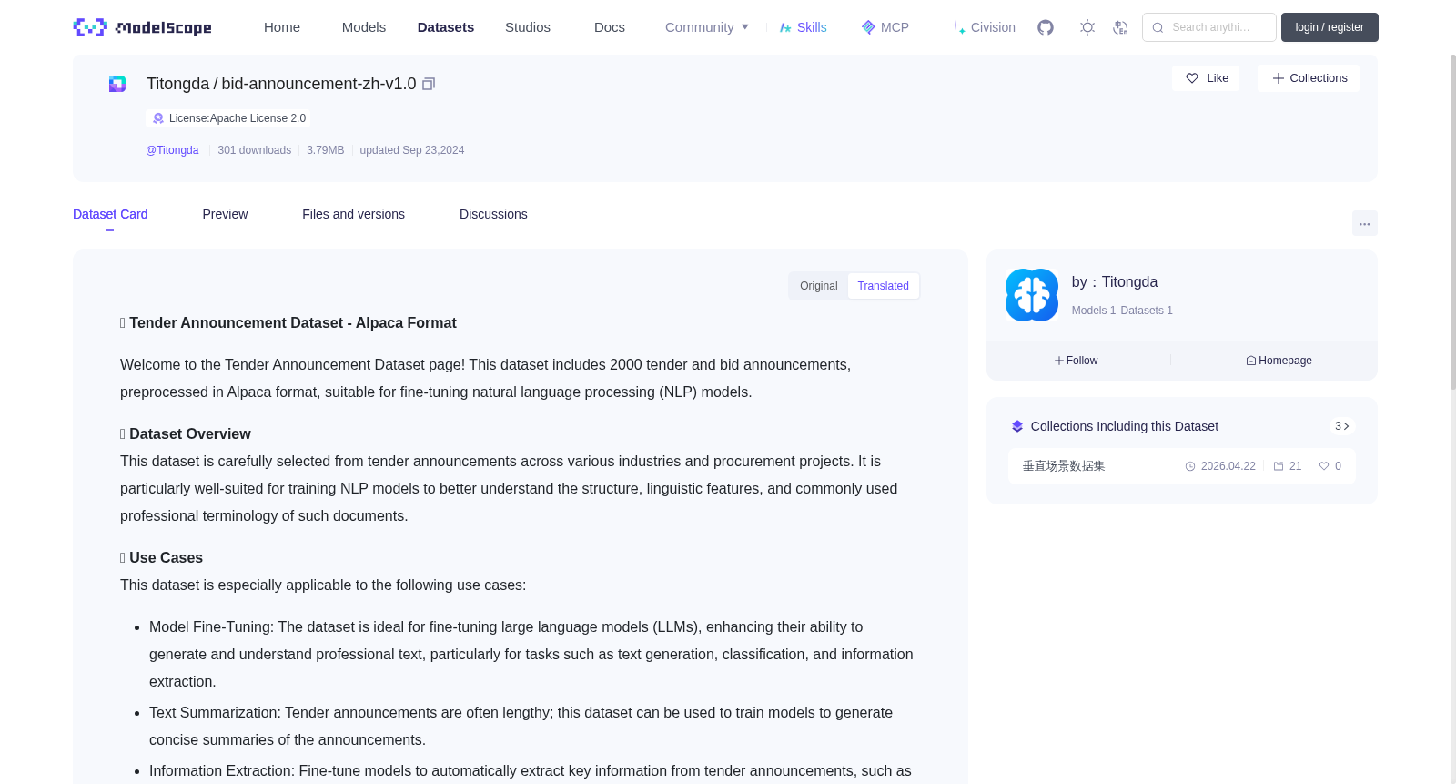Expand the Community dropdown menu
The image size is (1456, 784).
707,27
